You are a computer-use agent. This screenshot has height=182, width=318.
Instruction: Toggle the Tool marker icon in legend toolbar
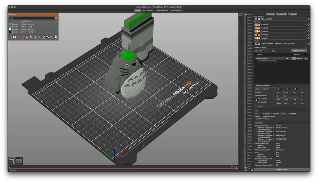click(56, 37)
